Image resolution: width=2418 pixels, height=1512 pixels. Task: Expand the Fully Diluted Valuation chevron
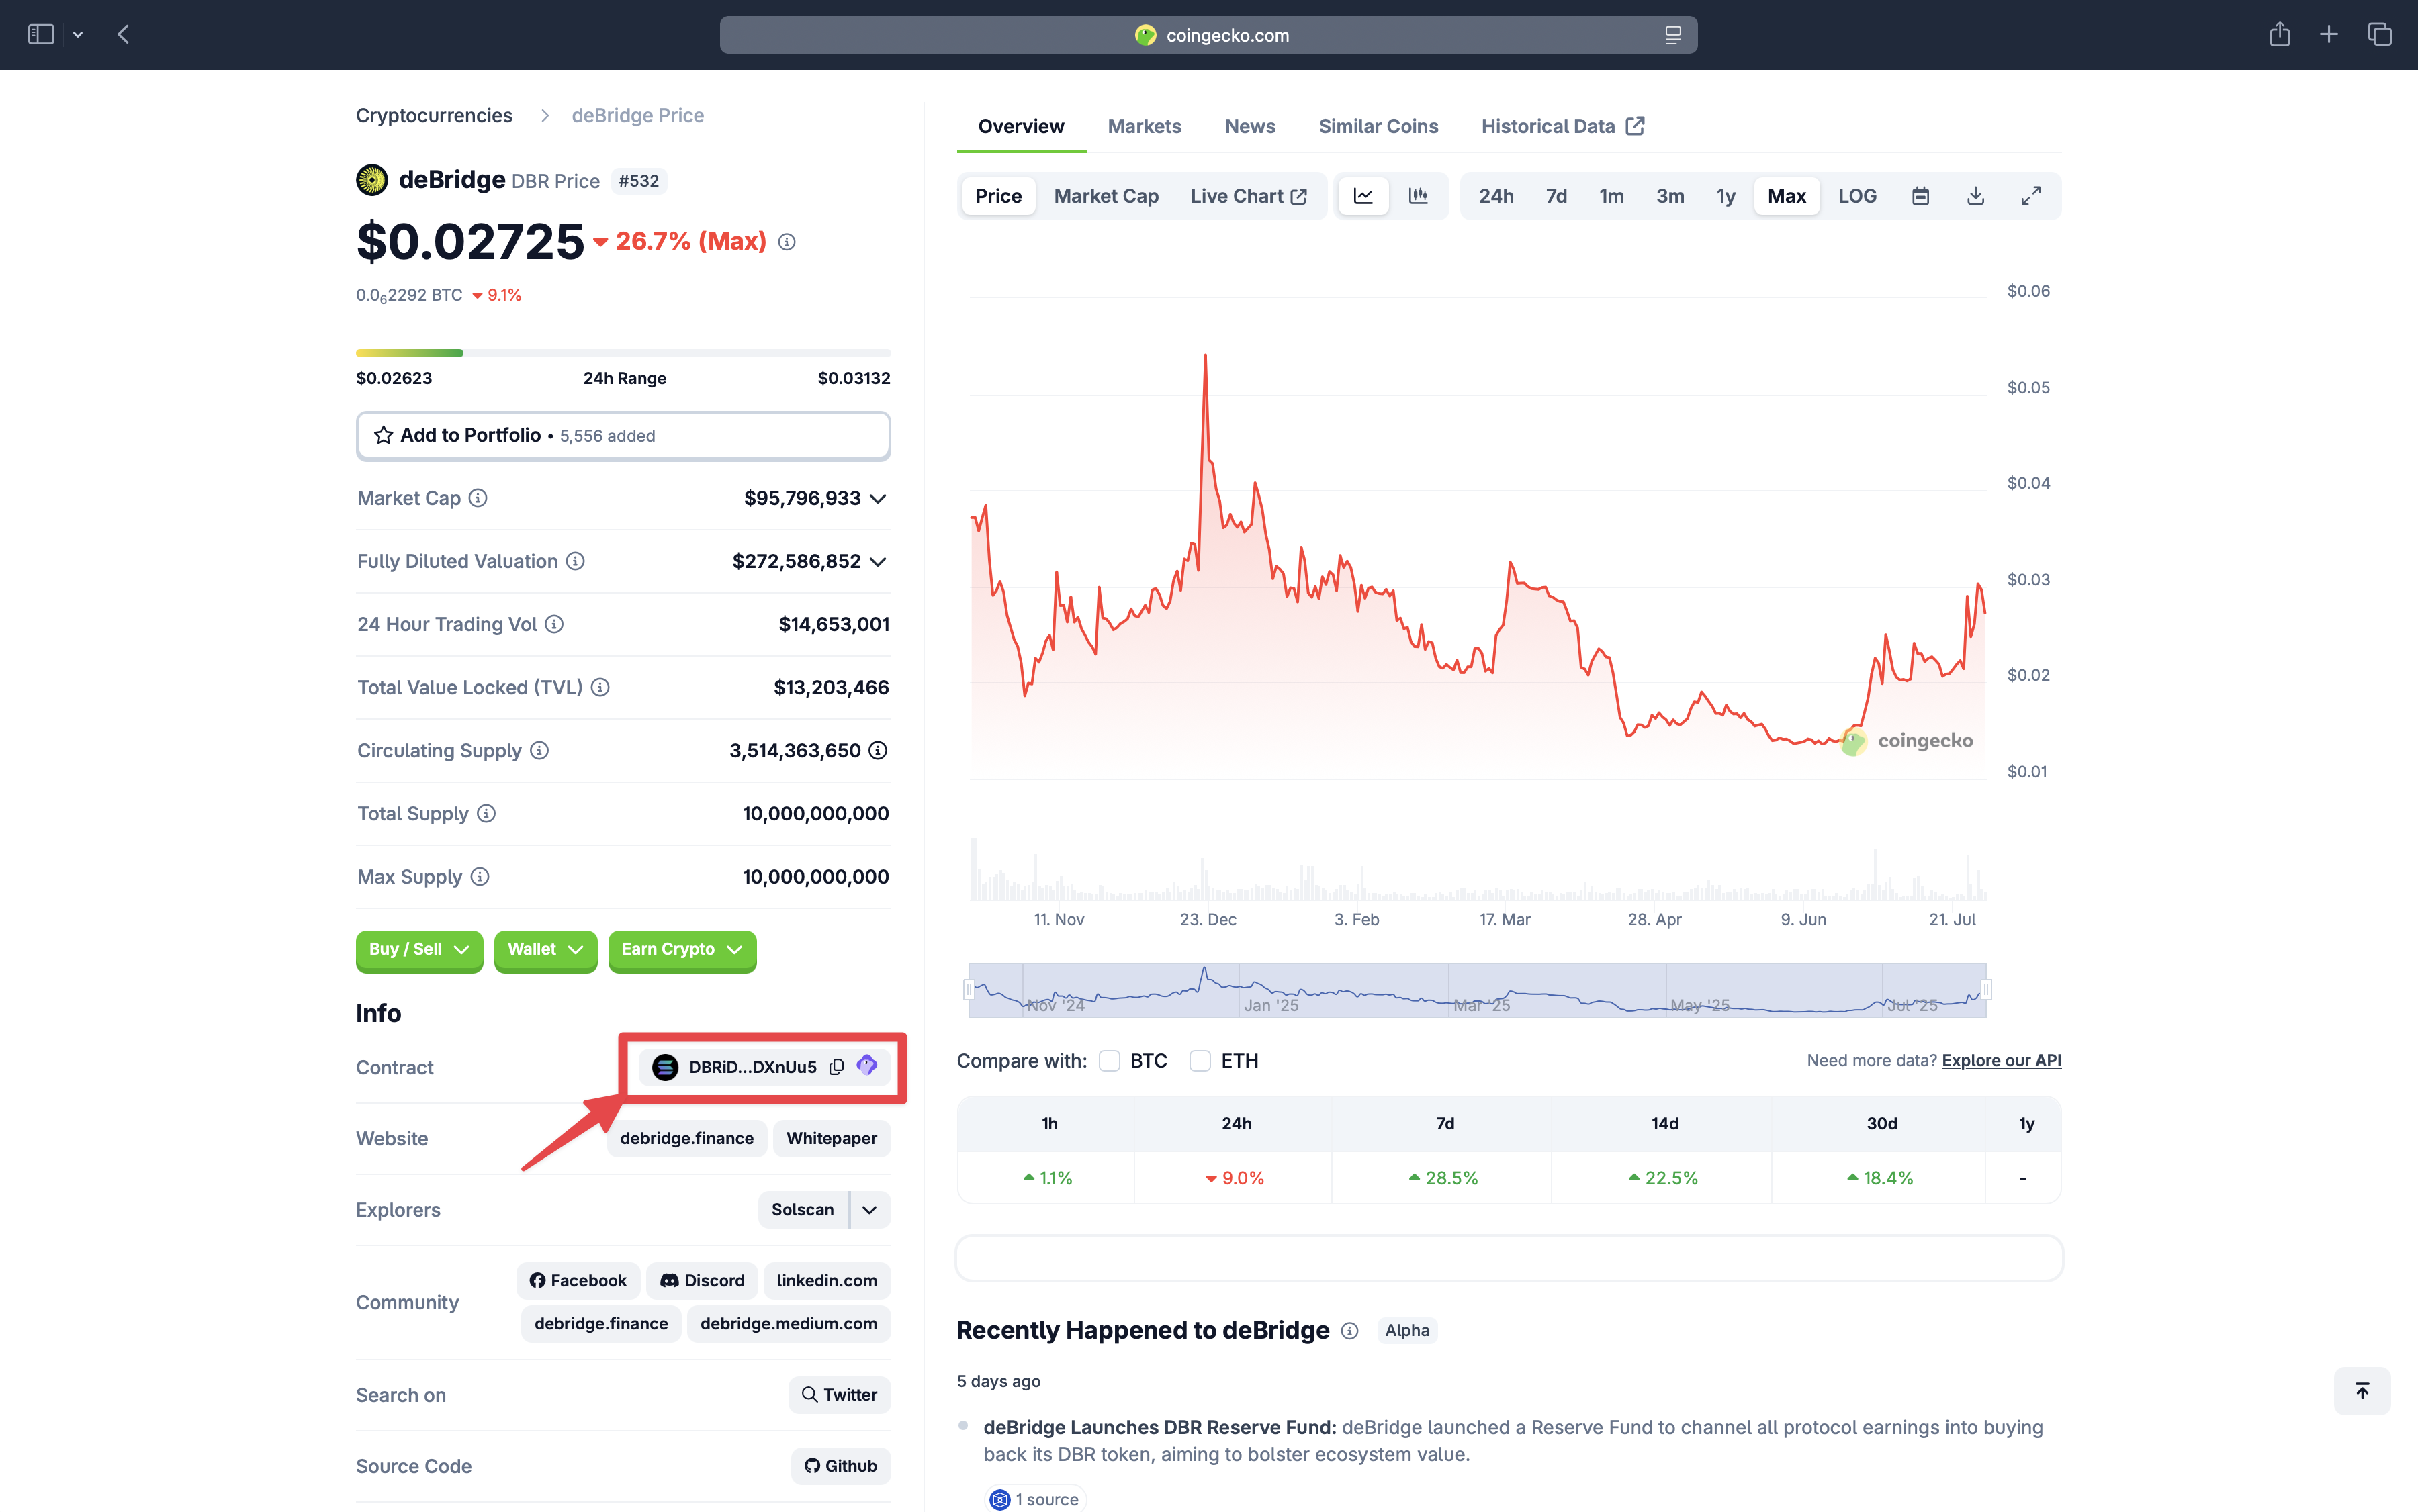[879, 562]
